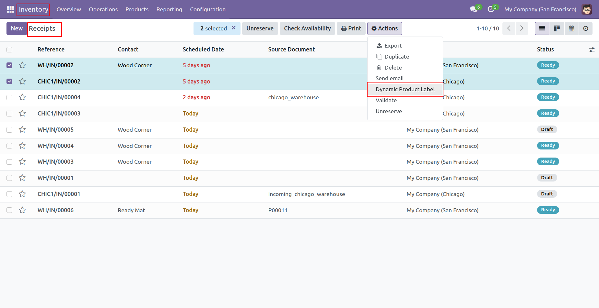This screenshot has height=308, width=599.
Task: Collapse the Actions dropdown
Action: coord(384,28)
